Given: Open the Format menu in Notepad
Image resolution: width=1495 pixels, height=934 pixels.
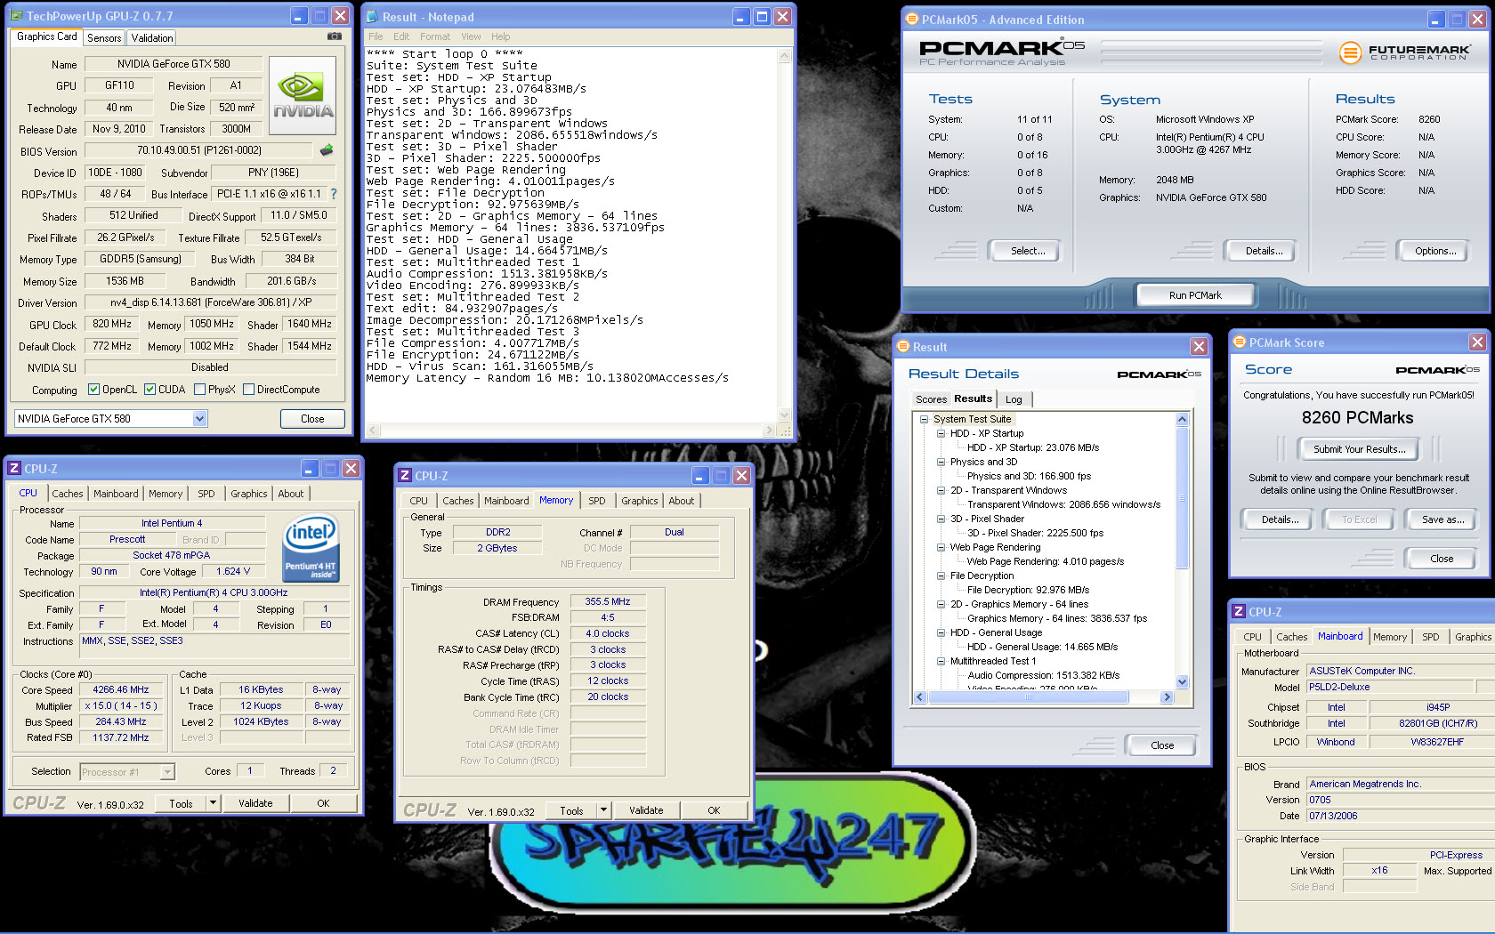Looking at the screenshot, I should coord(435,36).
